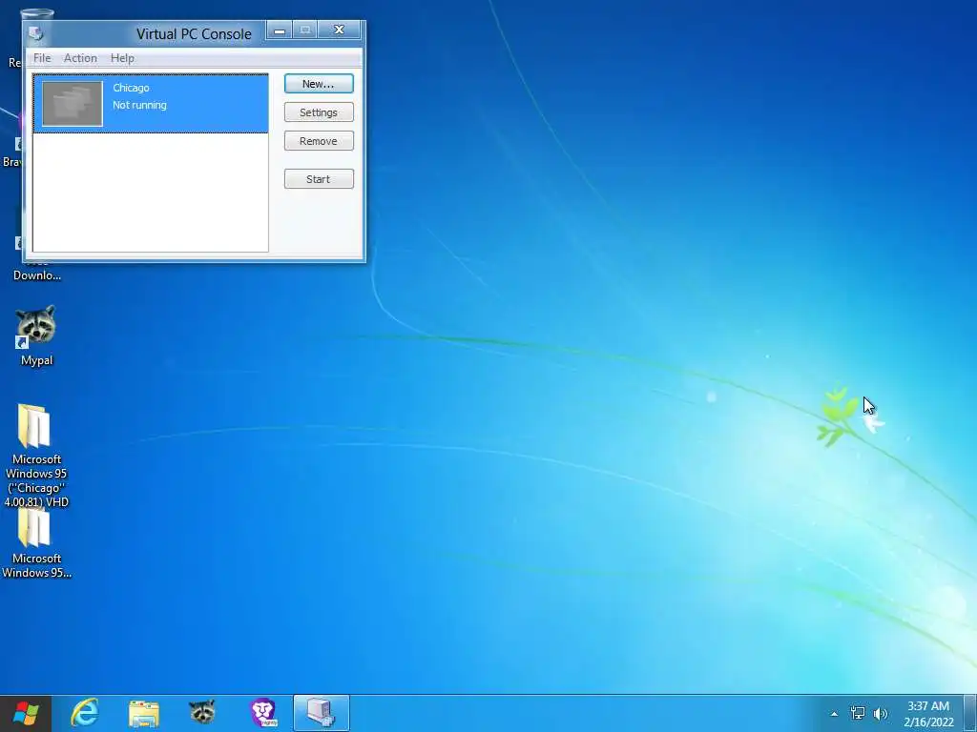Launch Internet Explorer from the taskbar

[x=85, y=713]
